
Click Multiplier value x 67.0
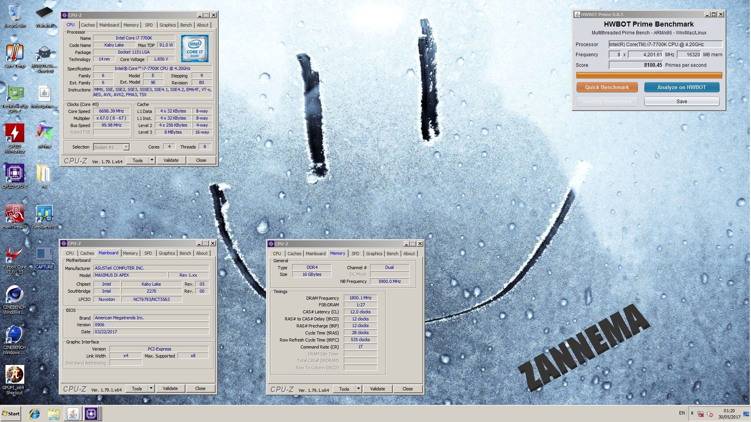111,118
